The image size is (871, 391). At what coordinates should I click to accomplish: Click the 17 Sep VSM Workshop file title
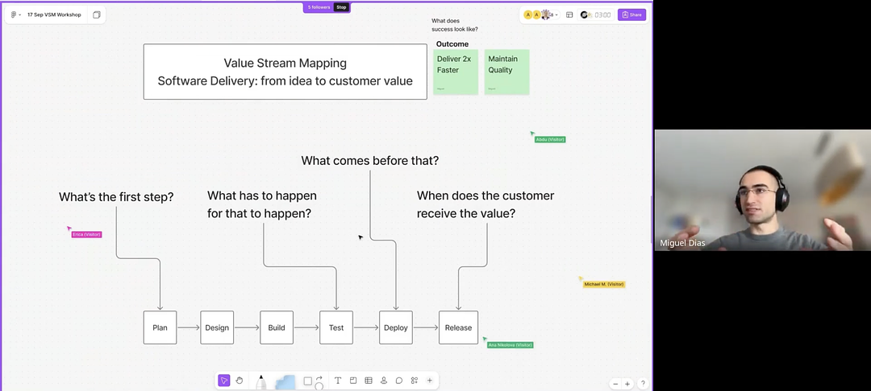pos(55,14)
